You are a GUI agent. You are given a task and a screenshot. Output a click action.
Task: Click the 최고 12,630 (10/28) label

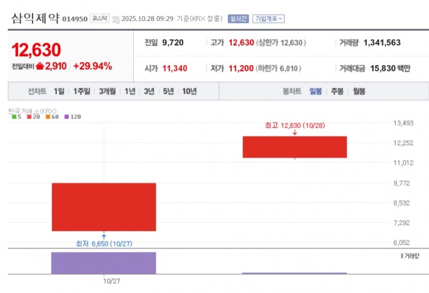pyautogui.click(x=295, y=125)
